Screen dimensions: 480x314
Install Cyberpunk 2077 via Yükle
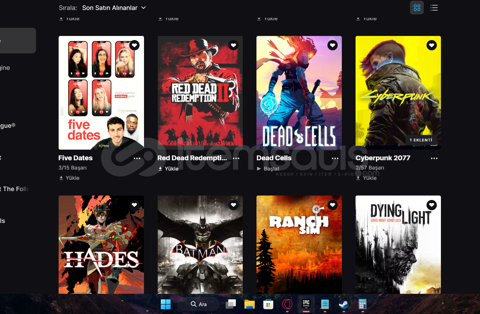click(x=367, y=178)
